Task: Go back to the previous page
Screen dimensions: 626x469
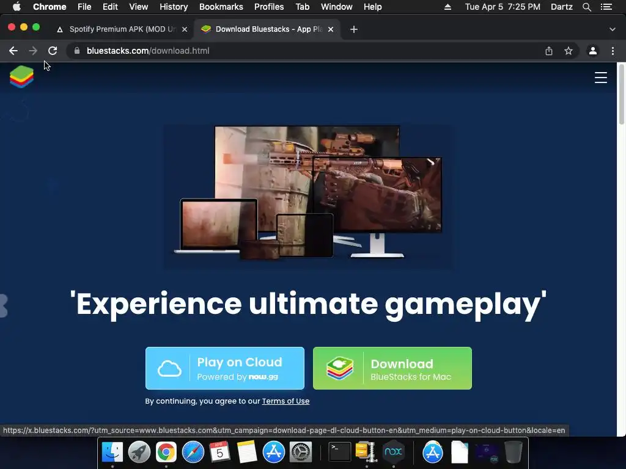Action: click(x=13, y=51)
